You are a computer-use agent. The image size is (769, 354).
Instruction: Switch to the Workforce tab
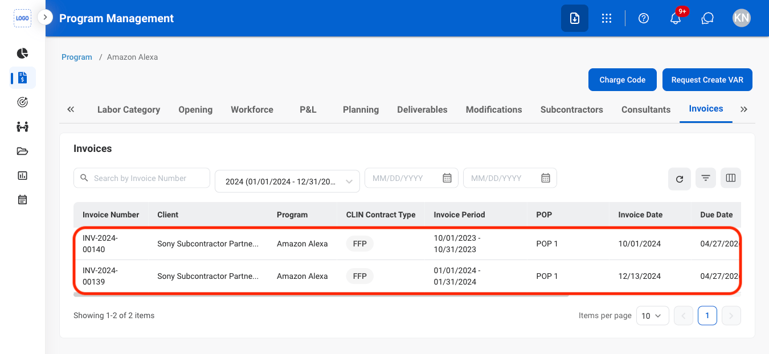tap(252, 110)
